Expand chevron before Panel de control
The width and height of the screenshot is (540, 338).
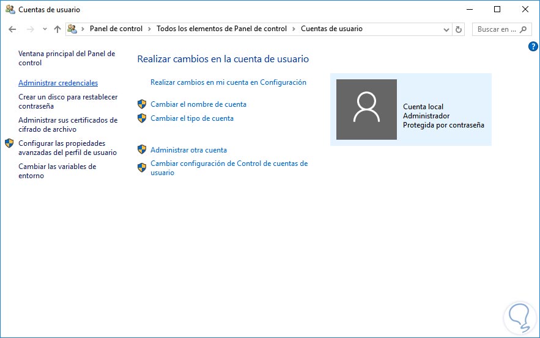pos(83,29)
